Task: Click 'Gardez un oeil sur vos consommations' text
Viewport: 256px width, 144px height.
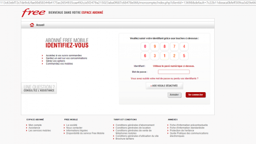Action: point(67,58)
